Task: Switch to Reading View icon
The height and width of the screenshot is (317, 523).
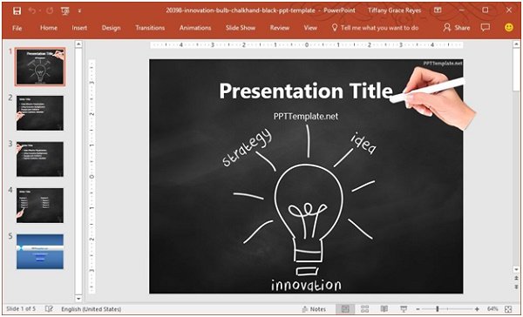Action: tap(384, 309)
